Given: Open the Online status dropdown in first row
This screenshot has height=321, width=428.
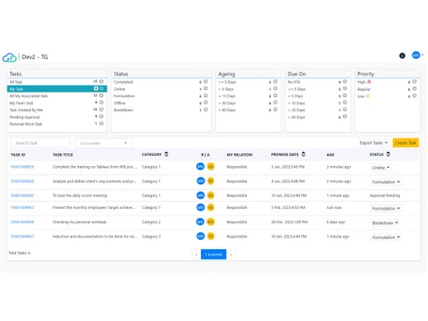Looking at the screenshot, I should point(381,168).
